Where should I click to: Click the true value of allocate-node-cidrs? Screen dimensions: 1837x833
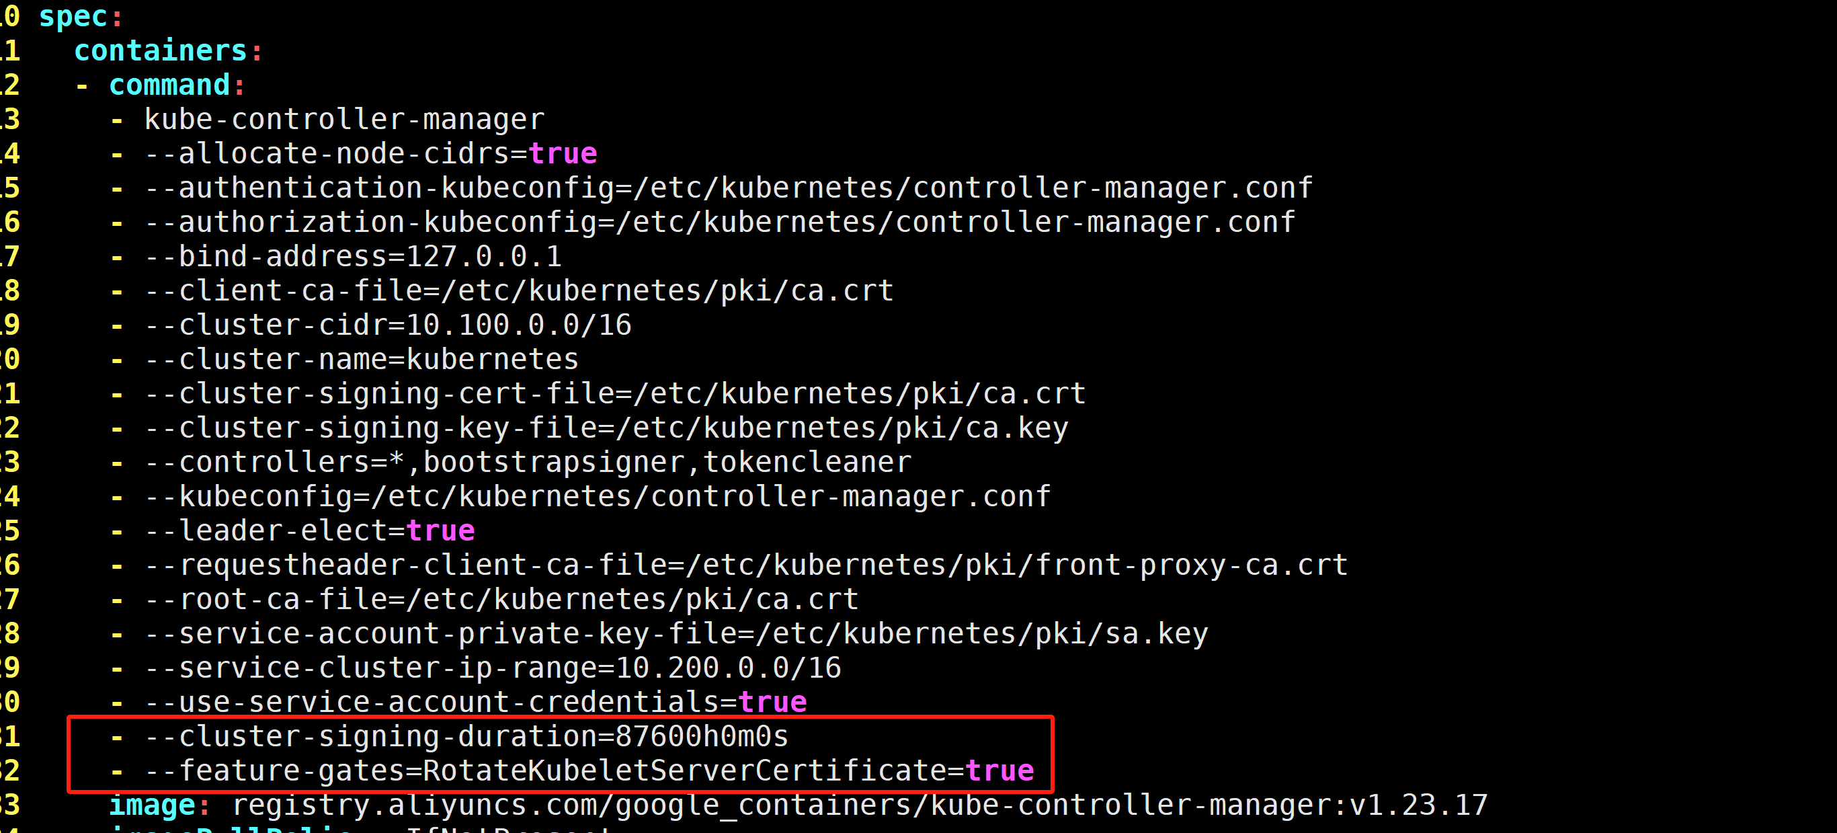(563, 153)
